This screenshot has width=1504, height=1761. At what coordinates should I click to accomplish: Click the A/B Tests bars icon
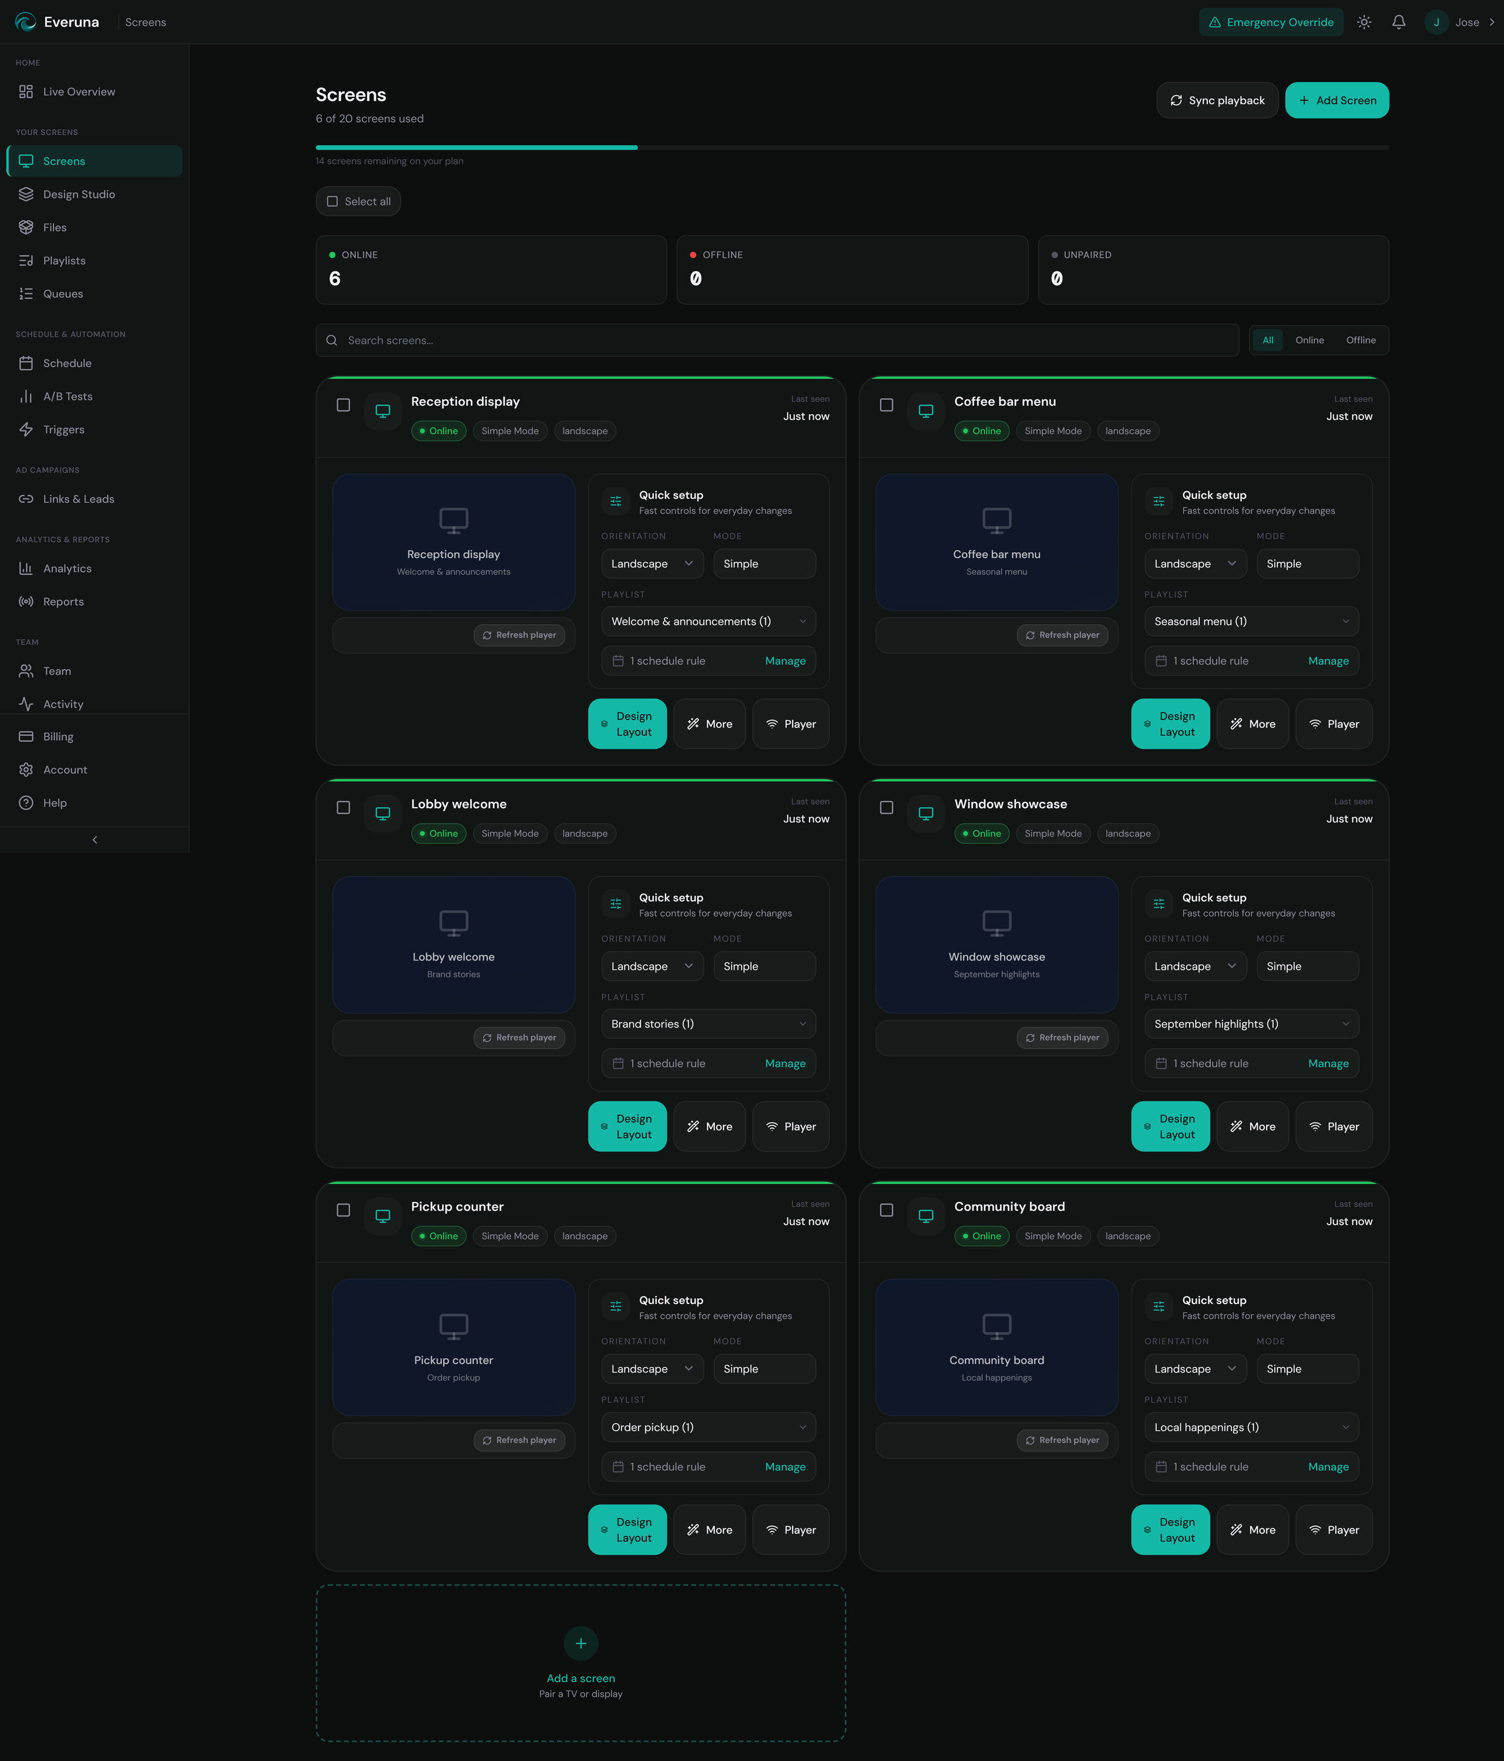pyautogui.click(x=26, y=397)
